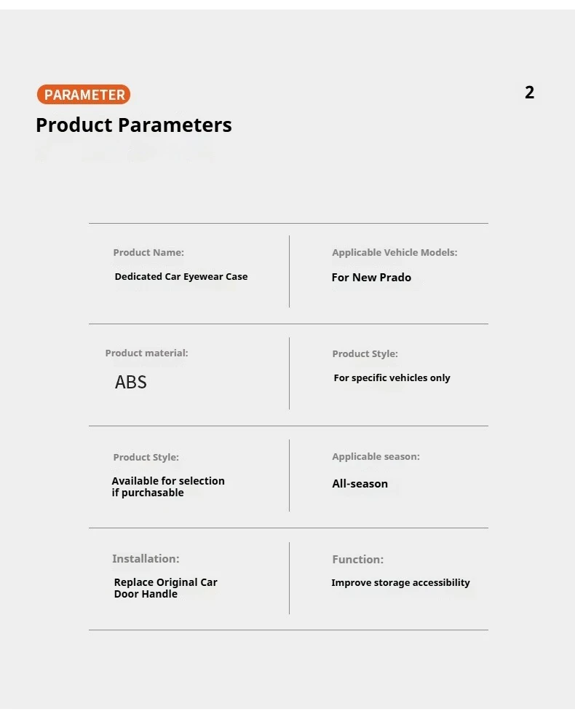The width and height of the screenshot is (575, 720).
Task: Select the Function label
Action: point(357,560)
